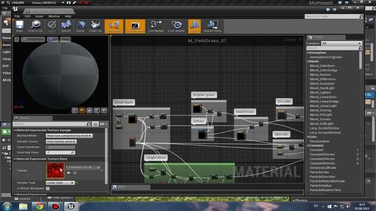Open the Edit menu
Viewport: 376px width, 211px height.
[27, 16]
